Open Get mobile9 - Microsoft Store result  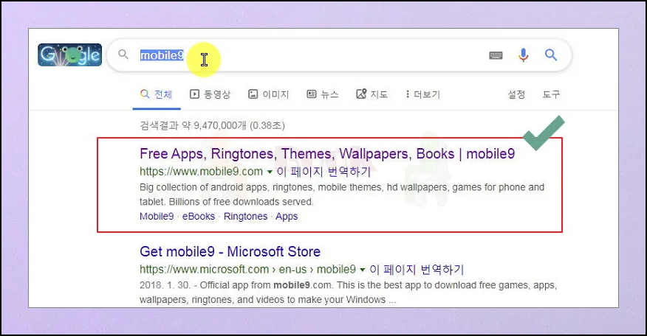point(230,251)
